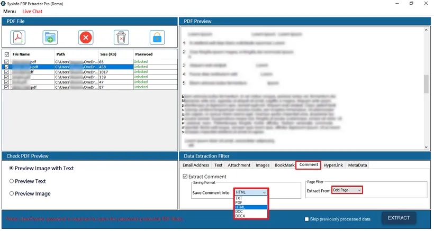Select the Comment tab
Screen dimensions: 434x231
coord(309,165)
